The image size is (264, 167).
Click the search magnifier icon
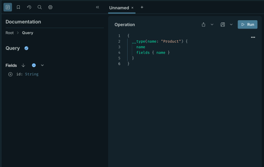coord(40,7)
